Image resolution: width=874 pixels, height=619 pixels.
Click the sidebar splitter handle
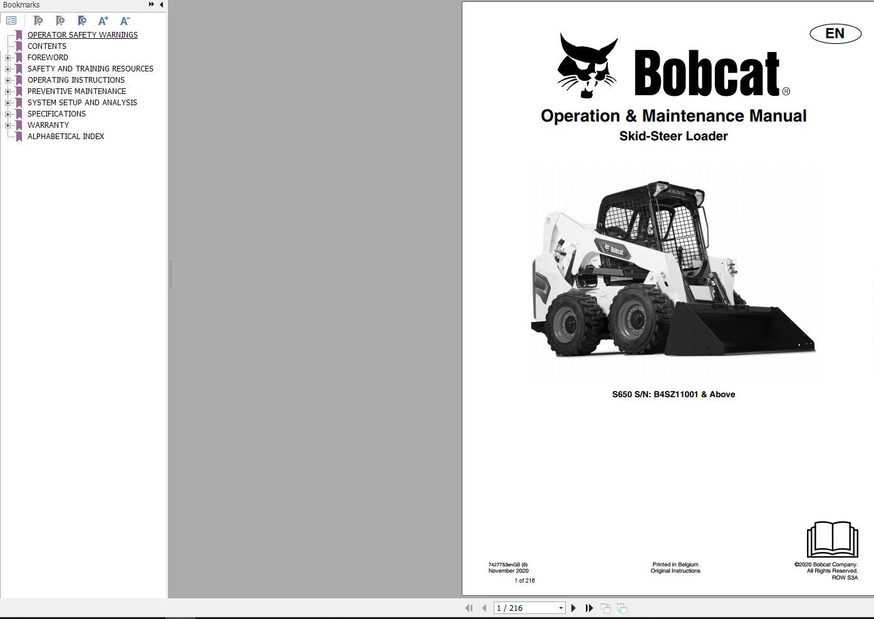tap(170, 274)
